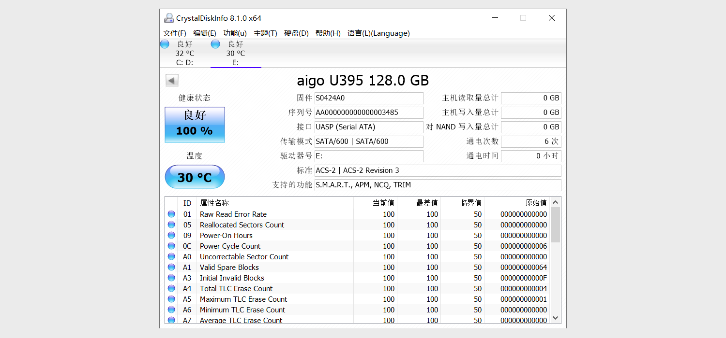Open the 功能(u) menu

pos(235,33)
